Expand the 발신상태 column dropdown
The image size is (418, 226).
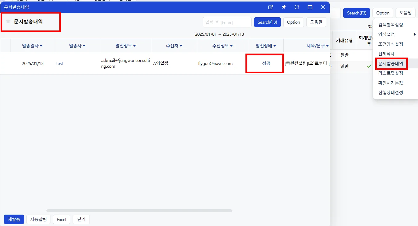pyautogui.click(x=275, y=46)
